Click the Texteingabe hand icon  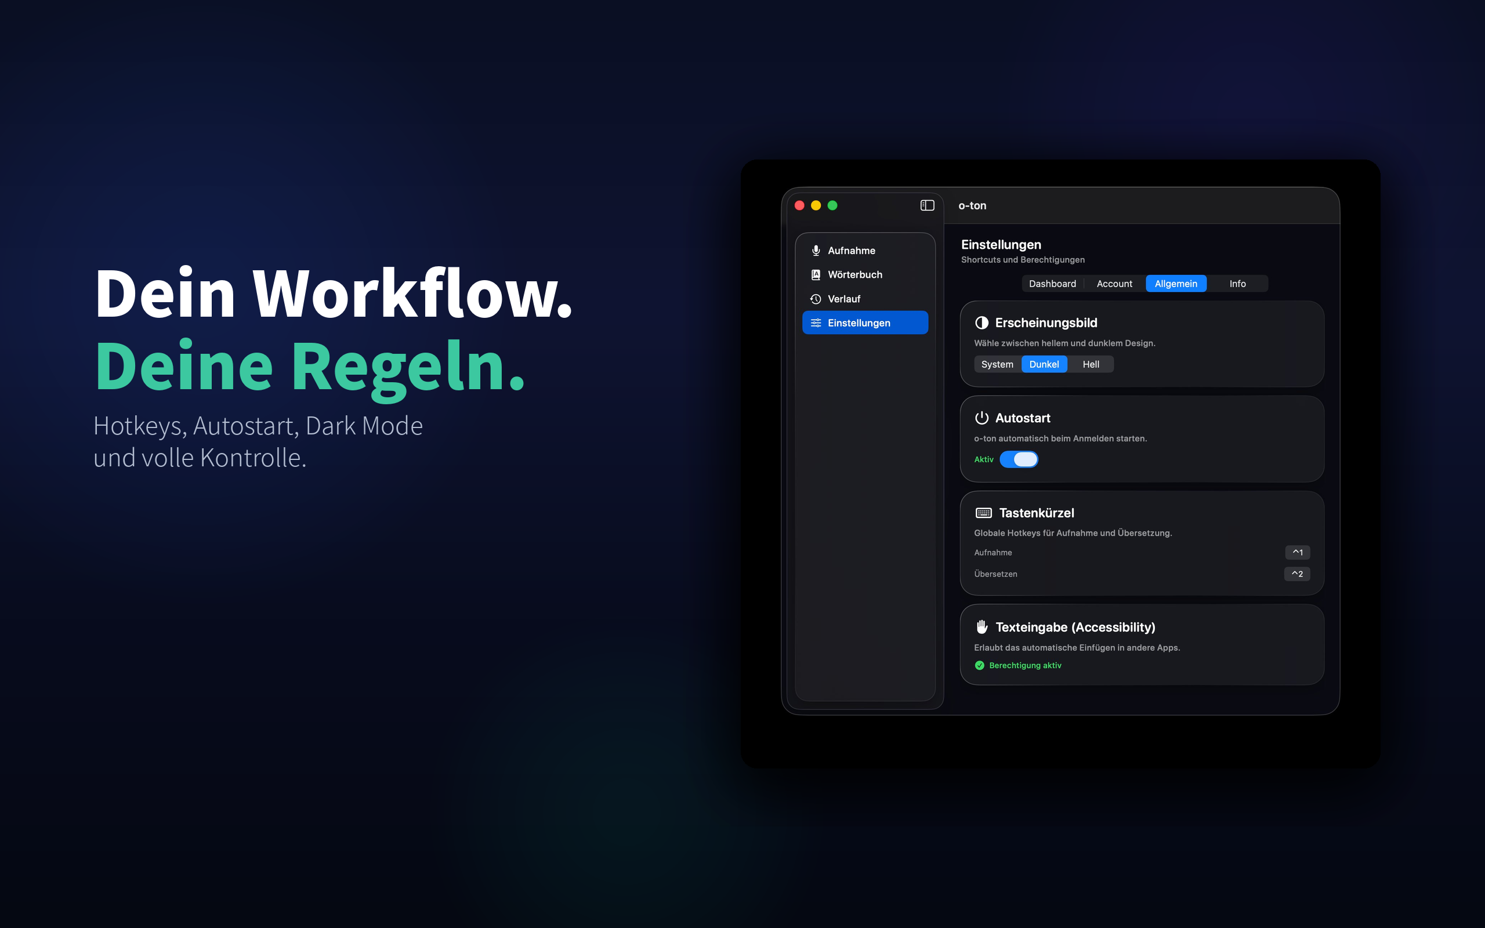(982, 626)
